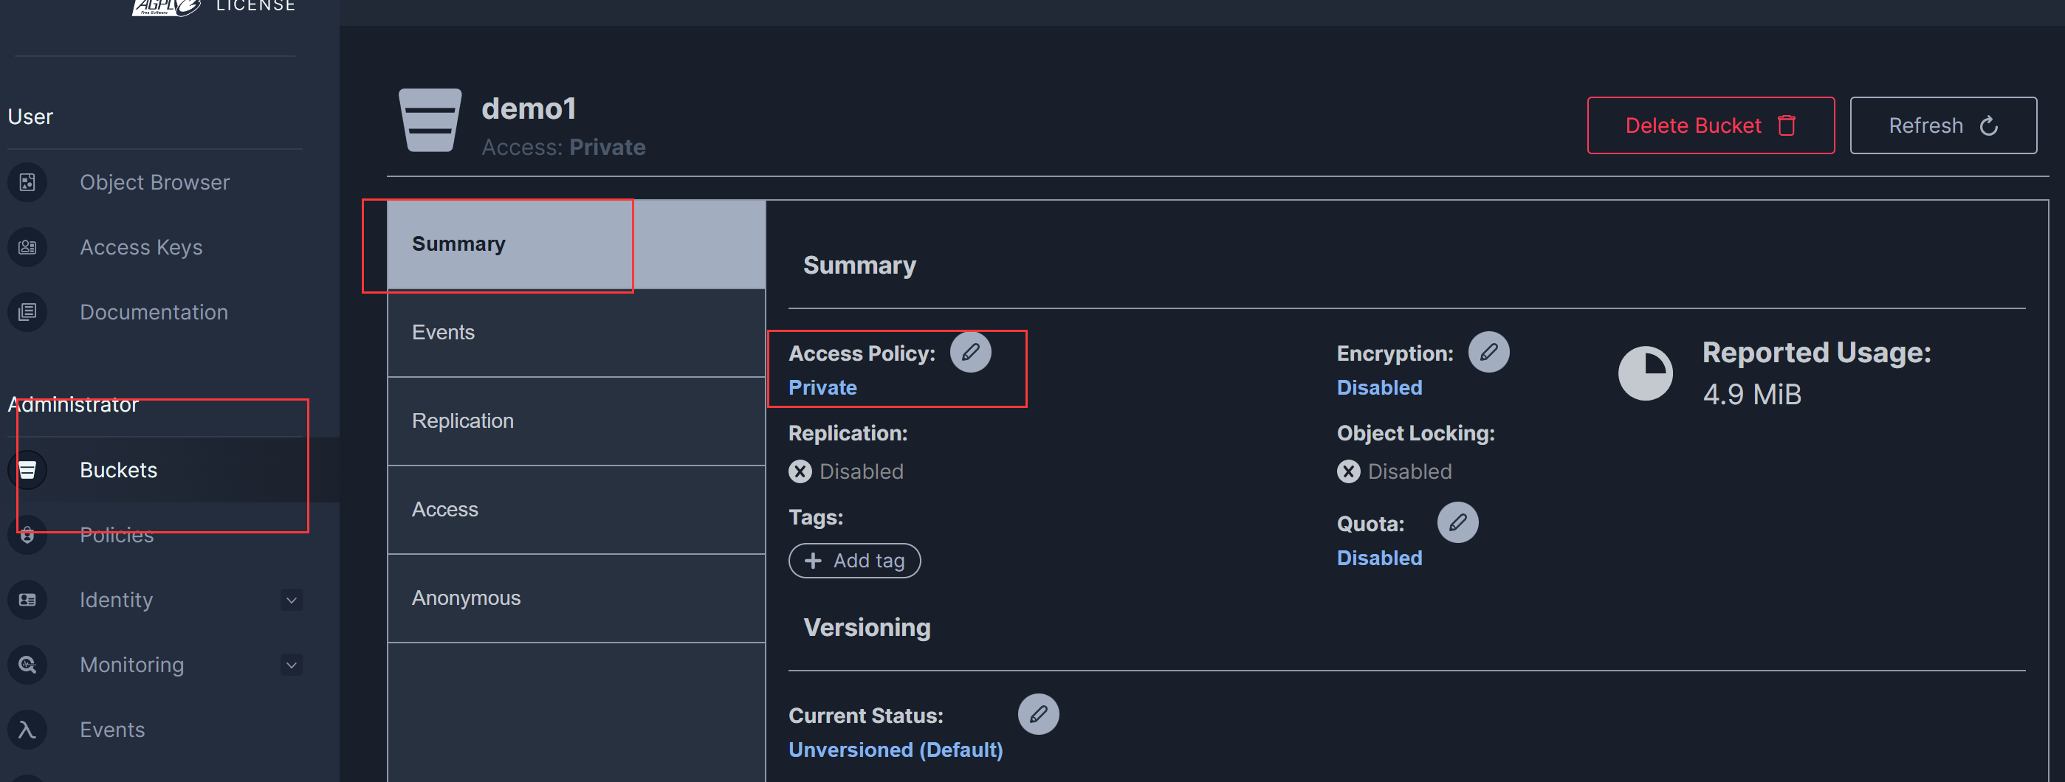This screenshot has height=782, width=2065.
Task: Open Object Browser from sidebar icon
Action: point(27,183)
